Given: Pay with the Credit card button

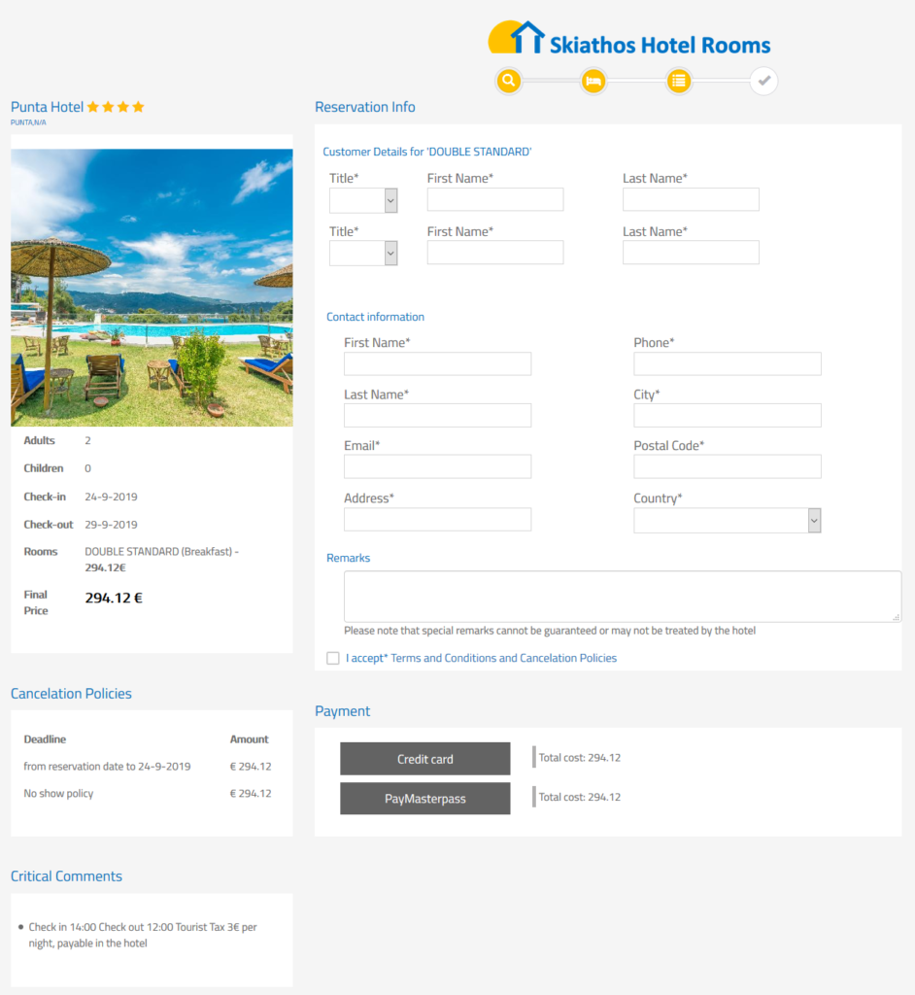Looking at the screenshot, I should pyautogui.click(x=424, y=759).
